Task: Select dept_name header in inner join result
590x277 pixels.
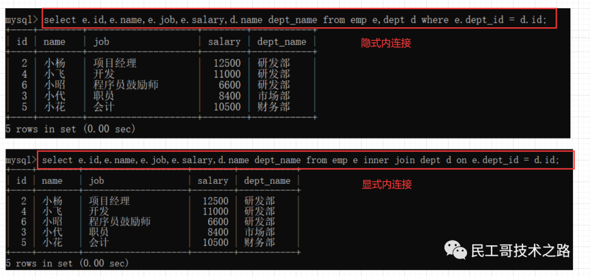Action: [x=267, y=181]
